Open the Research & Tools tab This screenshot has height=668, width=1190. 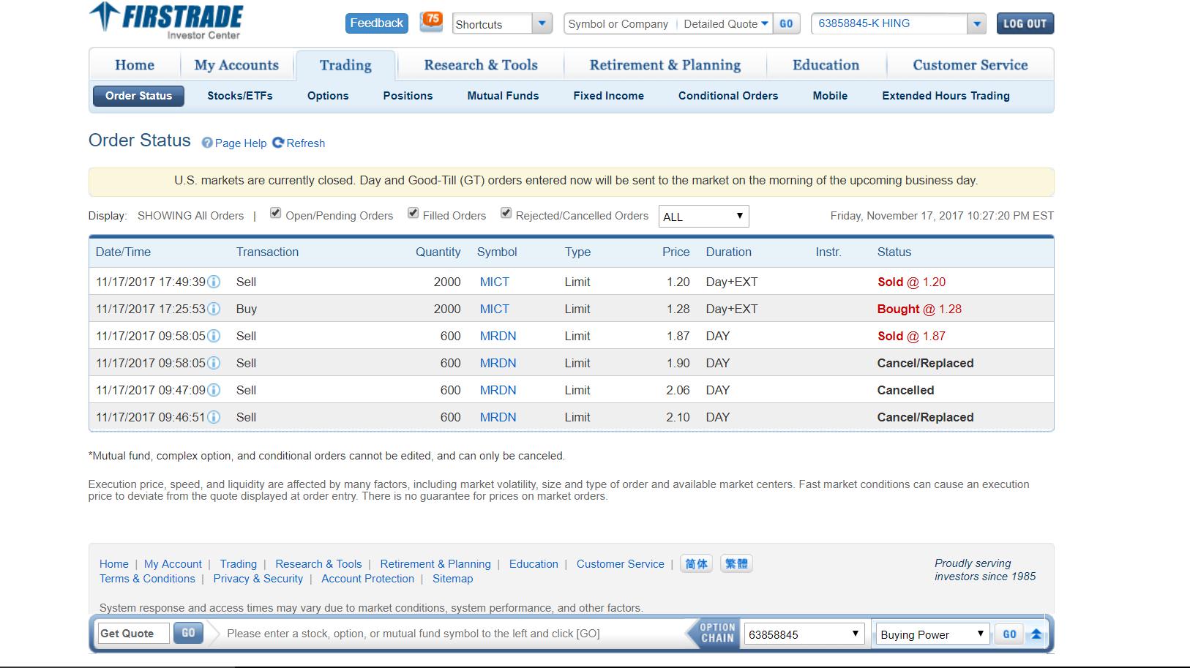[481, 65]
